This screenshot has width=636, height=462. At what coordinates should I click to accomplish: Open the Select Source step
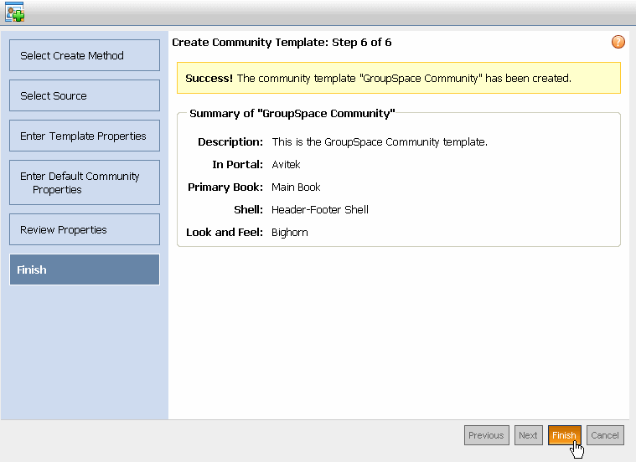point(85,95)
